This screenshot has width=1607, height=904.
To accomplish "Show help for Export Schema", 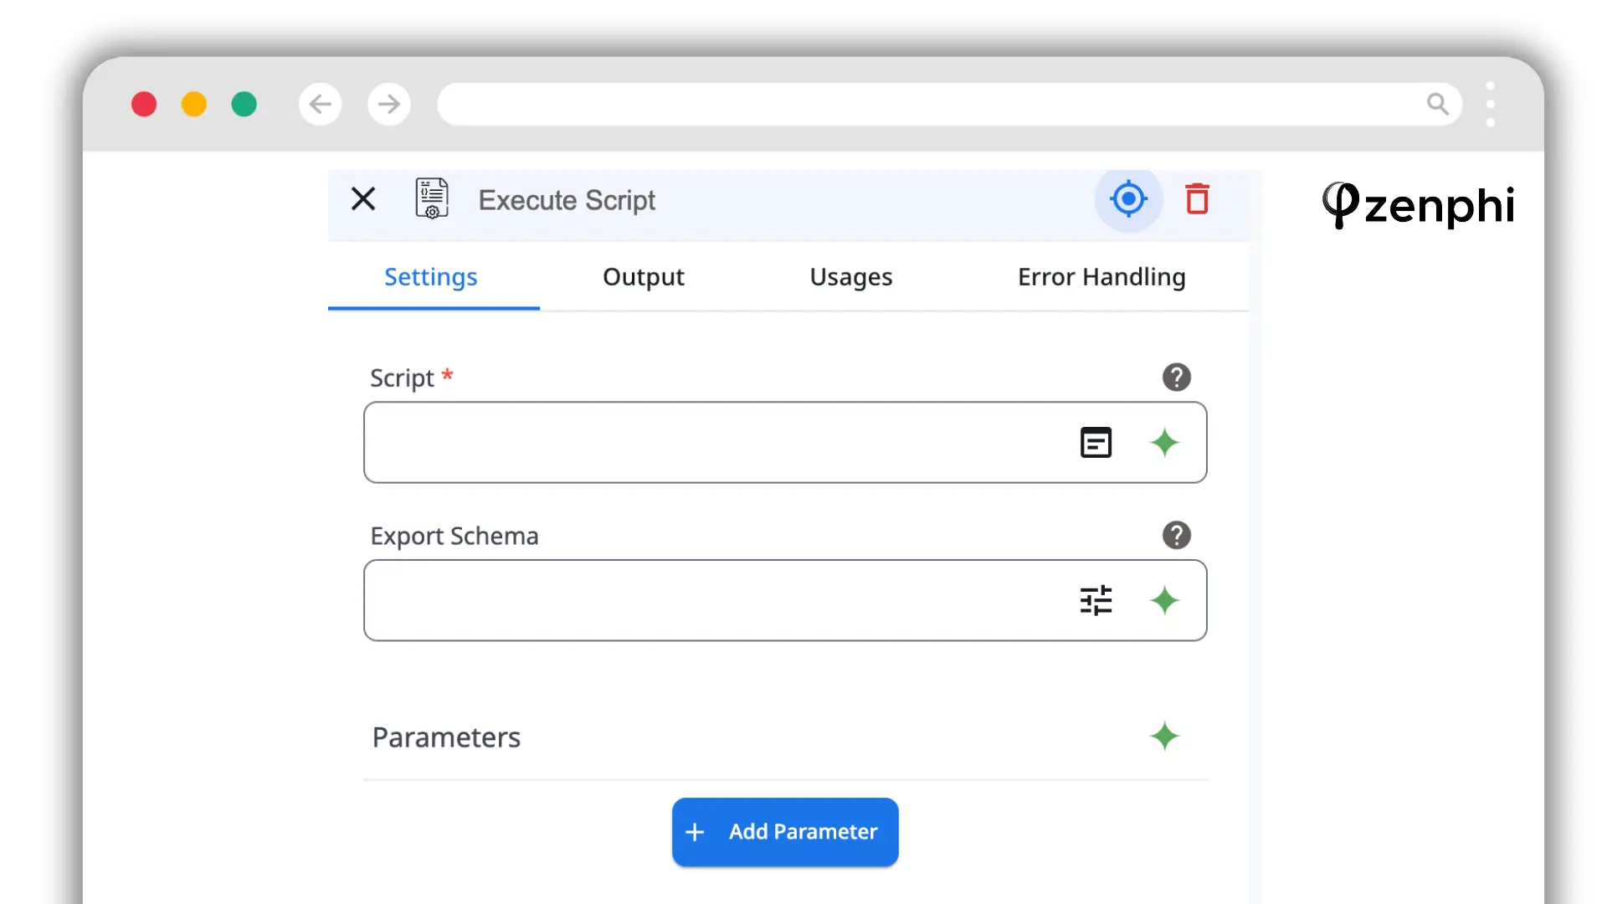I will tap(1176, 536).
